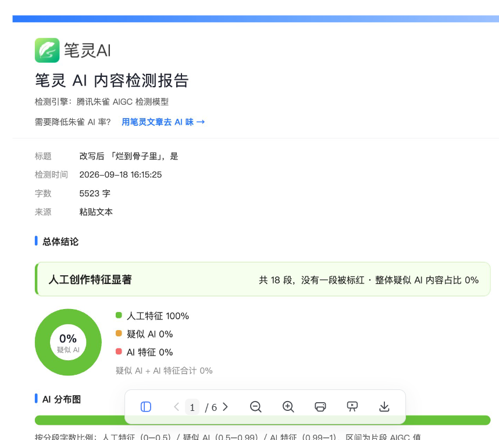499x440 pixels.
Task: Click the orange 疑似 AI 0% legend dot
Action: [119, 333]
